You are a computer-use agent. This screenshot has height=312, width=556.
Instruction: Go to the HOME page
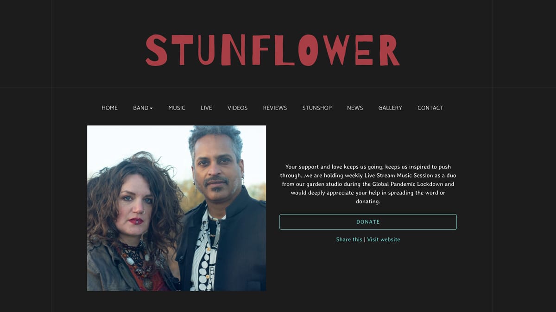(110, 108)
